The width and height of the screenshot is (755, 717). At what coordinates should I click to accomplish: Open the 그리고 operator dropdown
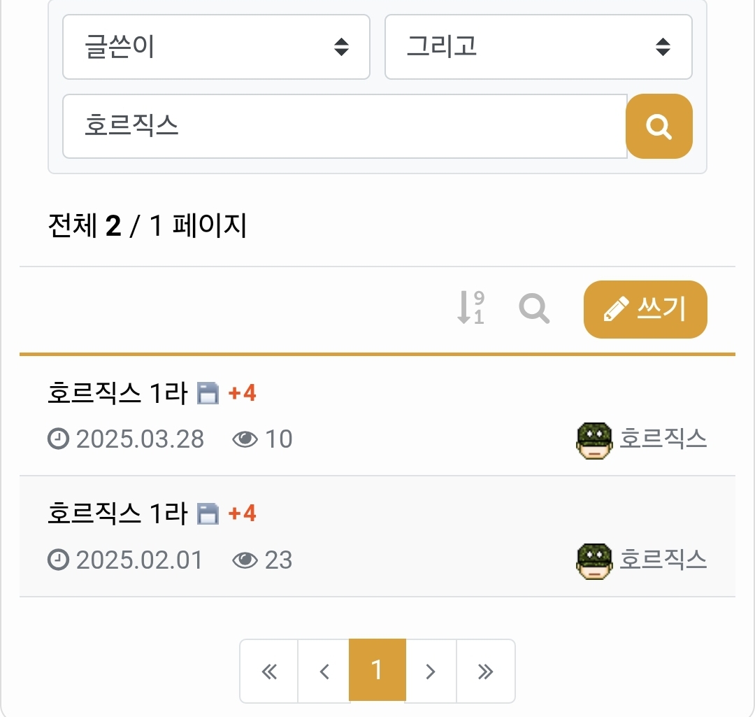pos(538,47)
